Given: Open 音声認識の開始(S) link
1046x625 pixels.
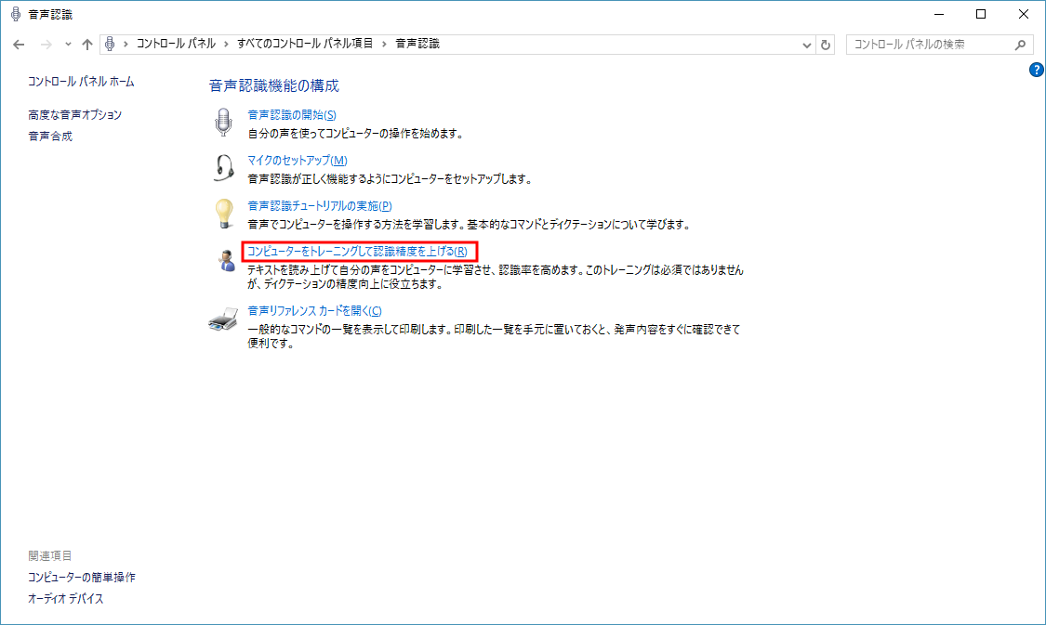Looking at the screenshot, I should (292, 114).
